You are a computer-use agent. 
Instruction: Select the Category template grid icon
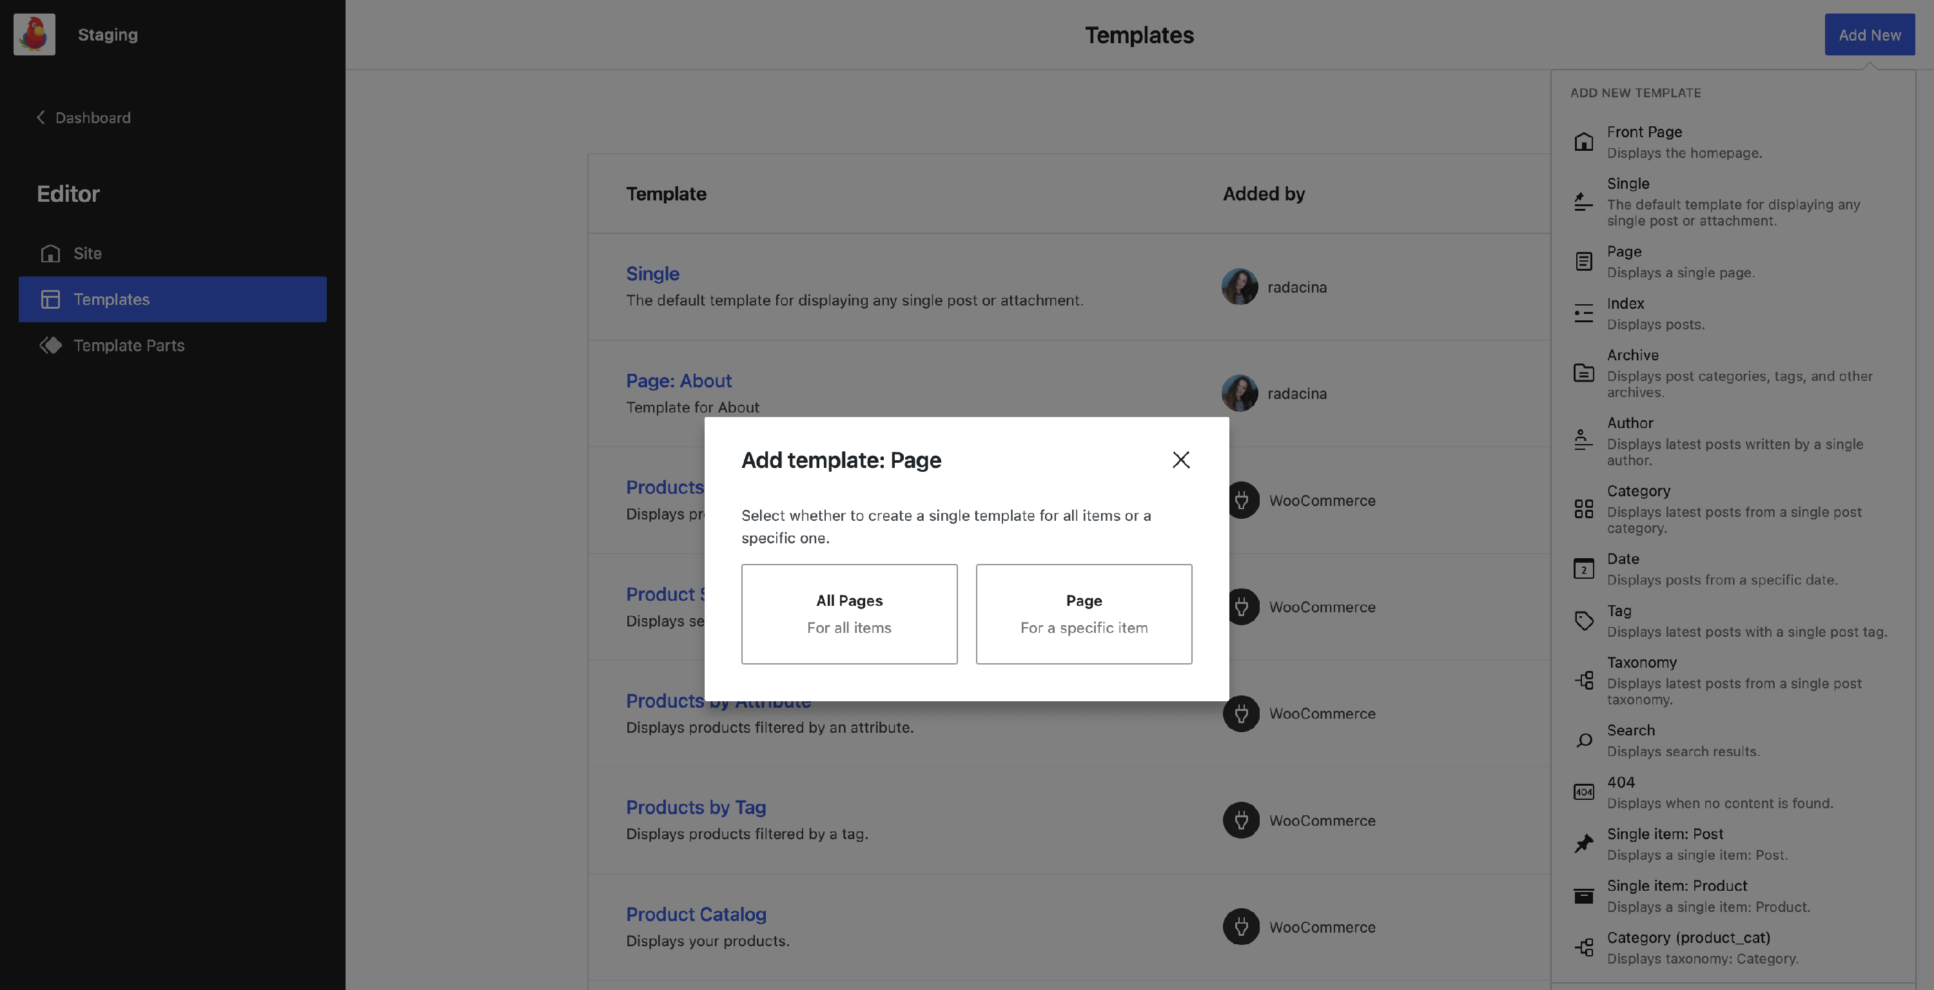point(1583,509)
